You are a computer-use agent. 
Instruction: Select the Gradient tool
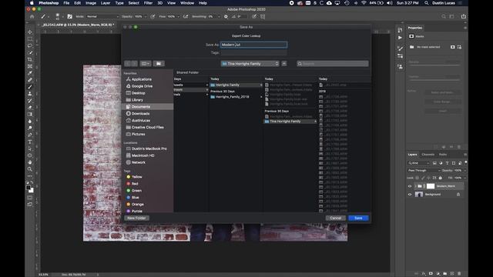[x=30, y=115]
